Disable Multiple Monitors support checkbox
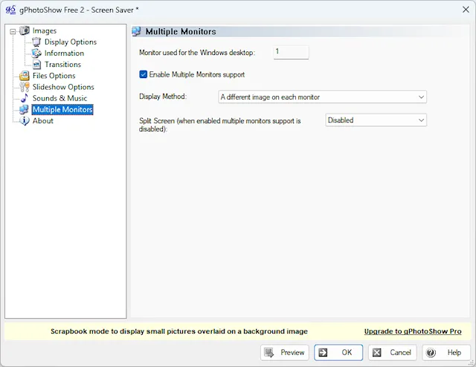Viewport: 476px width, 367px height. click(144, 74)
